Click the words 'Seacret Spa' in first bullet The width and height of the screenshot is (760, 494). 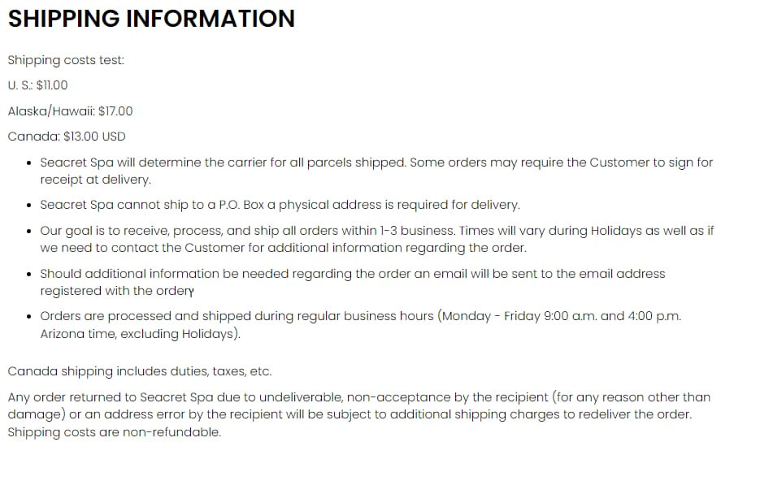click(76, 162)
